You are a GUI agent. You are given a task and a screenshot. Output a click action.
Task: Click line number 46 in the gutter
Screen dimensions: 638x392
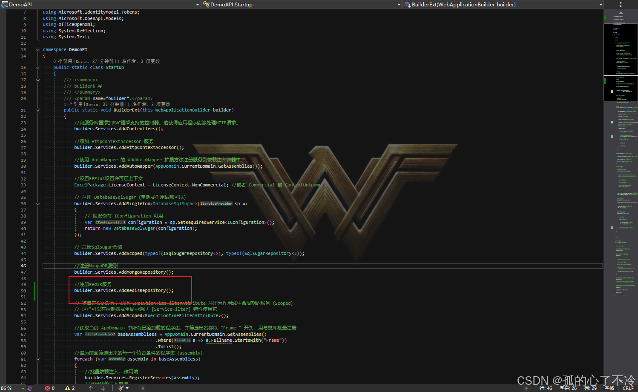pyautogui.click(x=23, y=266)
